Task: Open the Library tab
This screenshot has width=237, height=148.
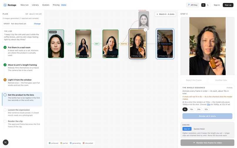Action: tap(35, 5)
